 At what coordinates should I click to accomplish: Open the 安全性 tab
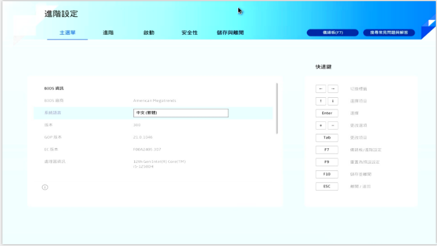pos(190,32)
